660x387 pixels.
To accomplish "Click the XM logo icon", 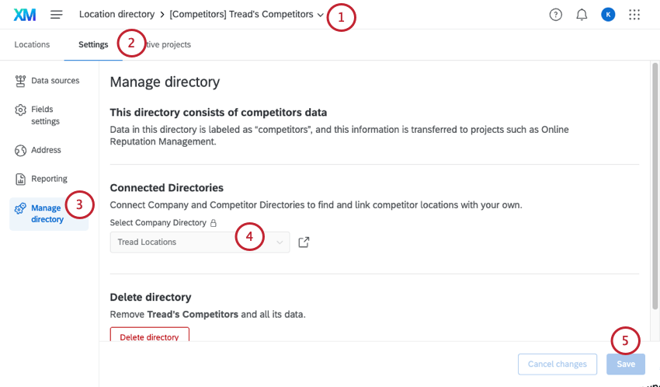I will 25,15.
